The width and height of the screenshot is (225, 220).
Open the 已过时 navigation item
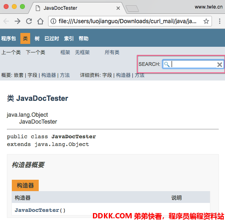coord(52,38)
